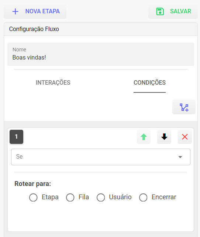Select the Etapa radio option
The height and width of the screenshot is (237, 200).
(x=33, y=197)
